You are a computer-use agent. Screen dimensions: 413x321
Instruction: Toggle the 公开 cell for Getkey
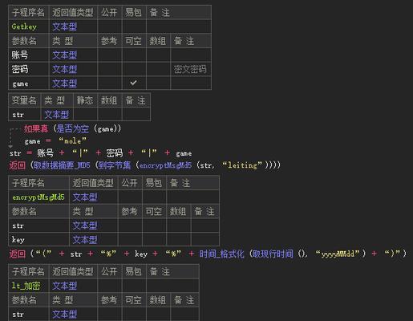pyautogui.click(x=110, y=26)
